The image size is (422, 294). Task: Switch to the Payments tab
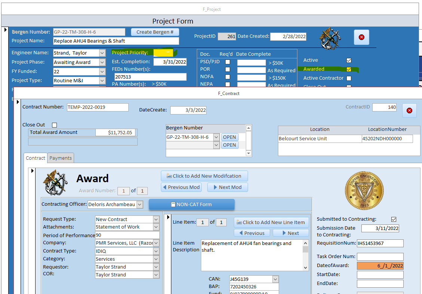61,158
